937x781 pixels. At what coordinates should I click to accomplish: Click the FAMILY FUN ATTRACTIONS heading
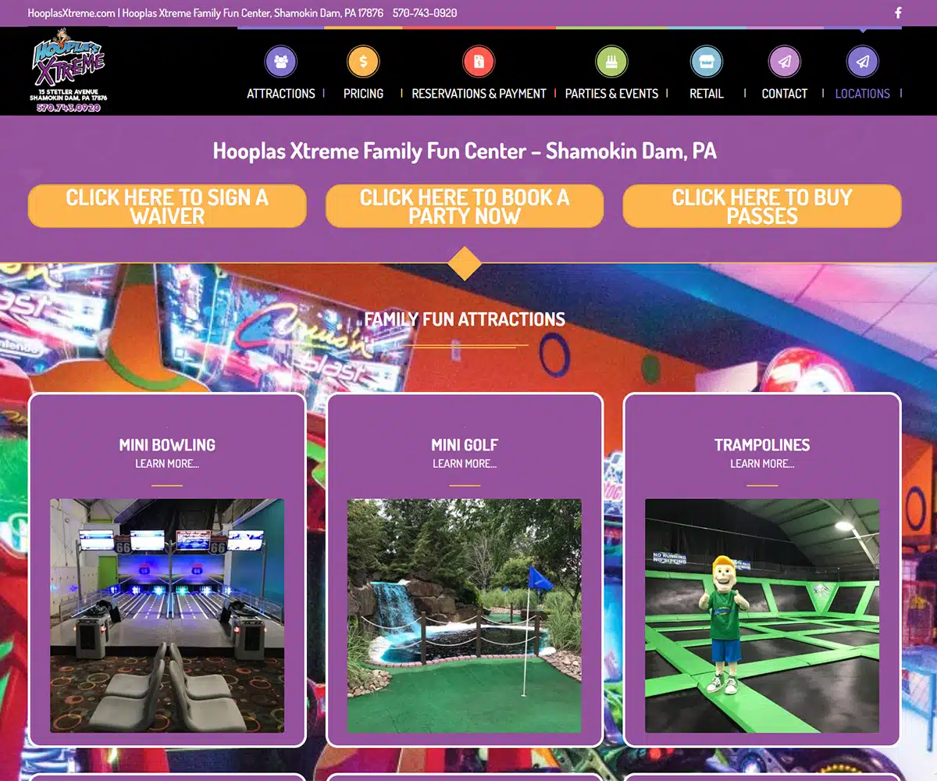[x=465, y=319]
